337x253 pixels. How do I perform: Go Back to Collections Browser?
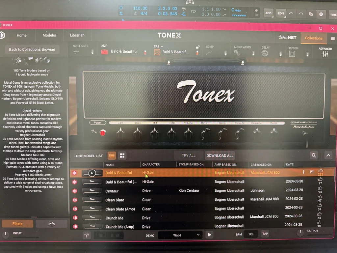[x=32, y=49]
